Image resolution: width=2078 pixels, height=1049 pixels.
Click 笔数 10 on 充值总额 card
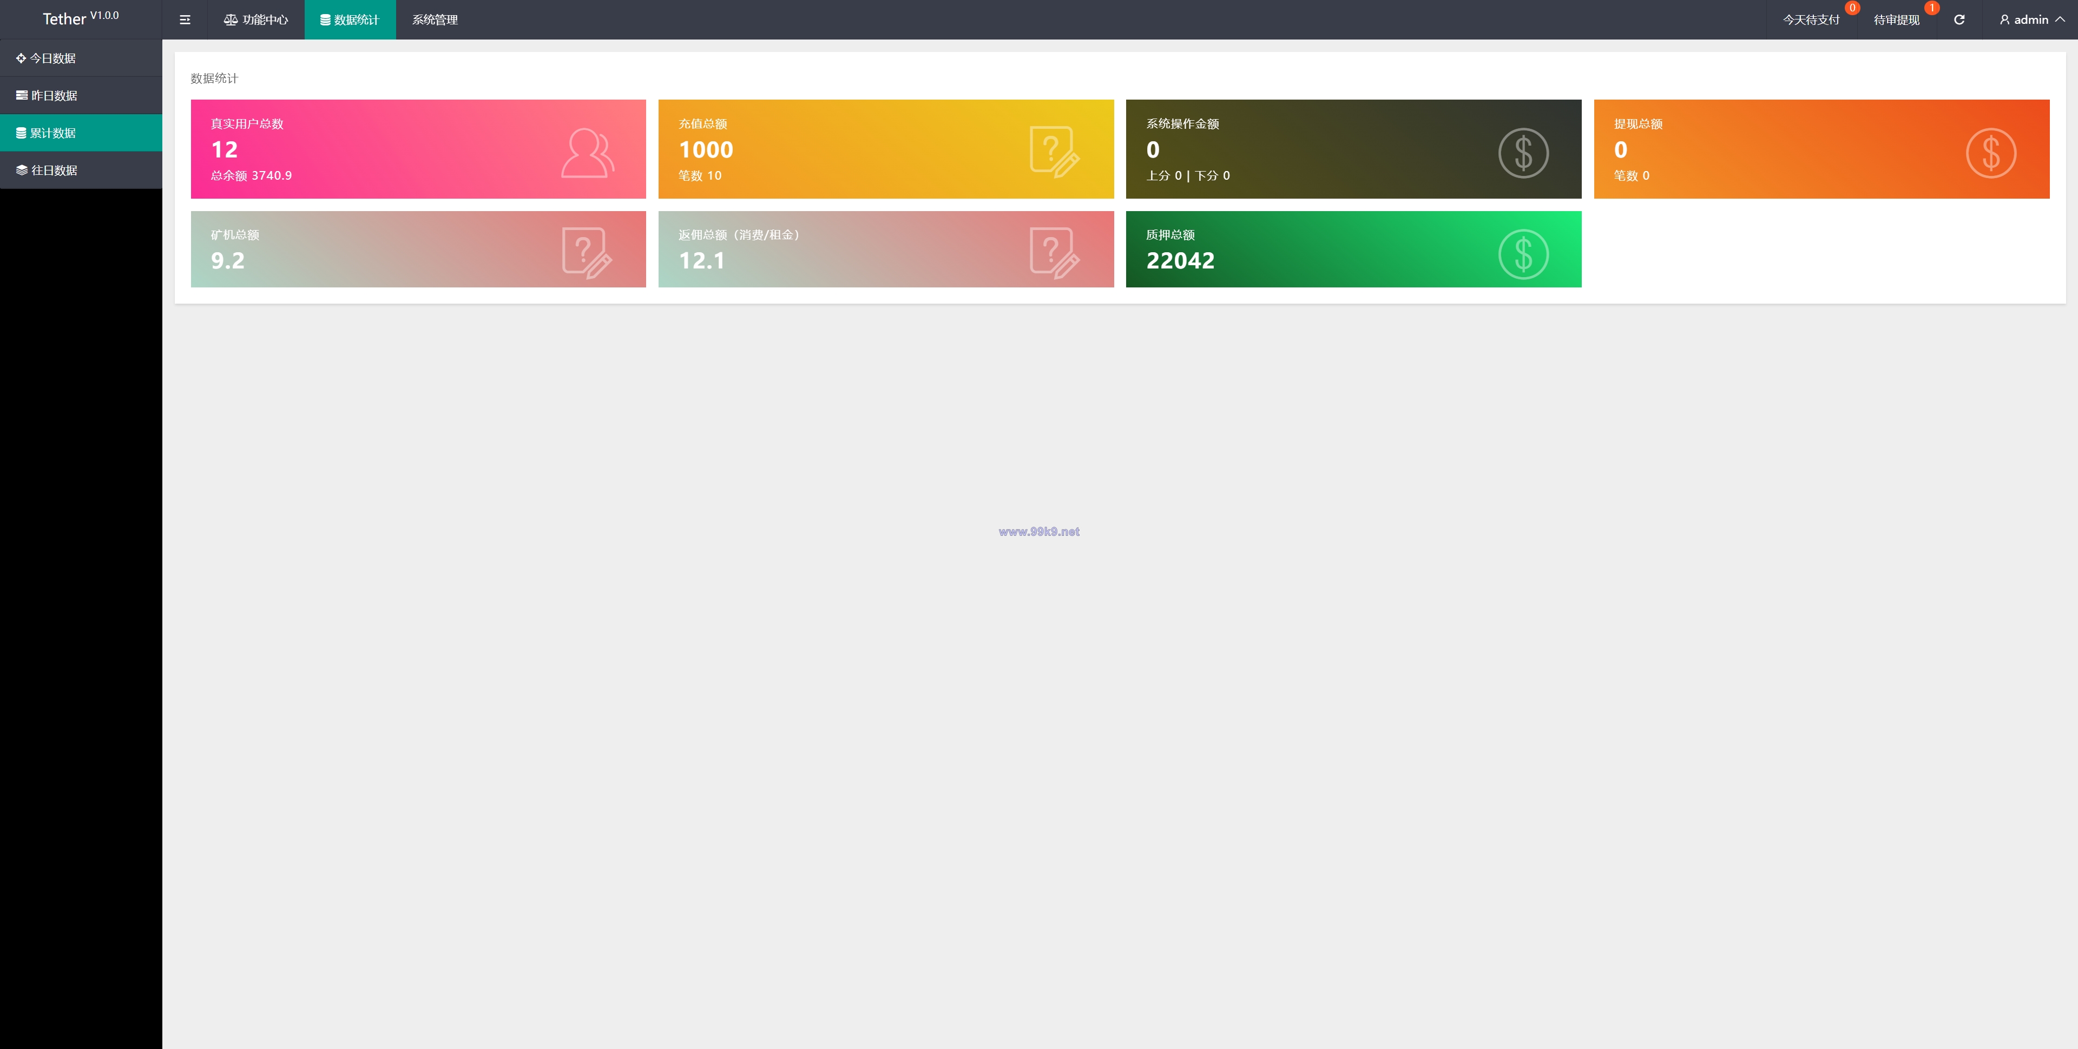click(699, 175)
